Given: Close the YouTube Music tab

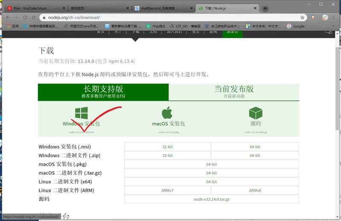Looking at the screenshot, I should tap(64, 8).
